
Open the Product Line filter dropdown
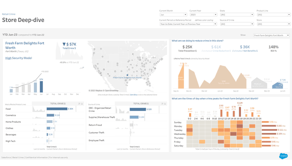point(274,15)
